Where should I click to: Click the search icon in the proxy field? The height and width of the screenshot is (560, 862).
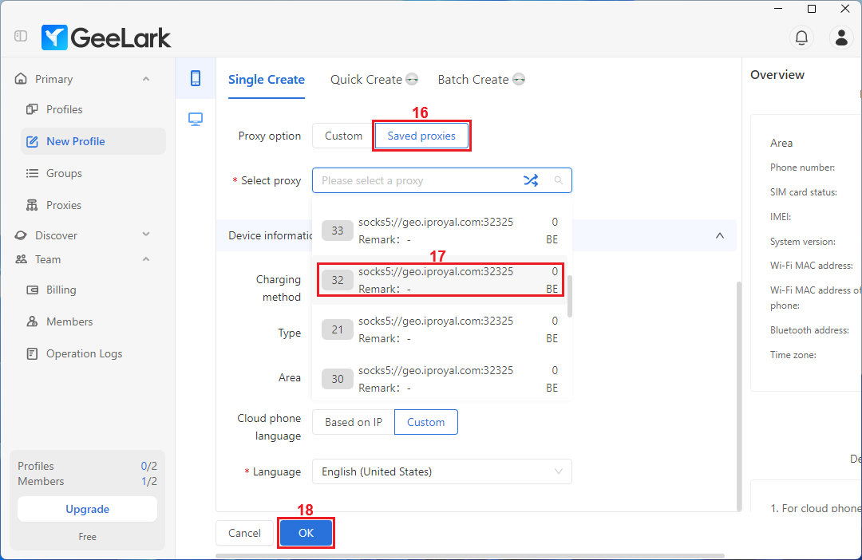click(558, 180)
